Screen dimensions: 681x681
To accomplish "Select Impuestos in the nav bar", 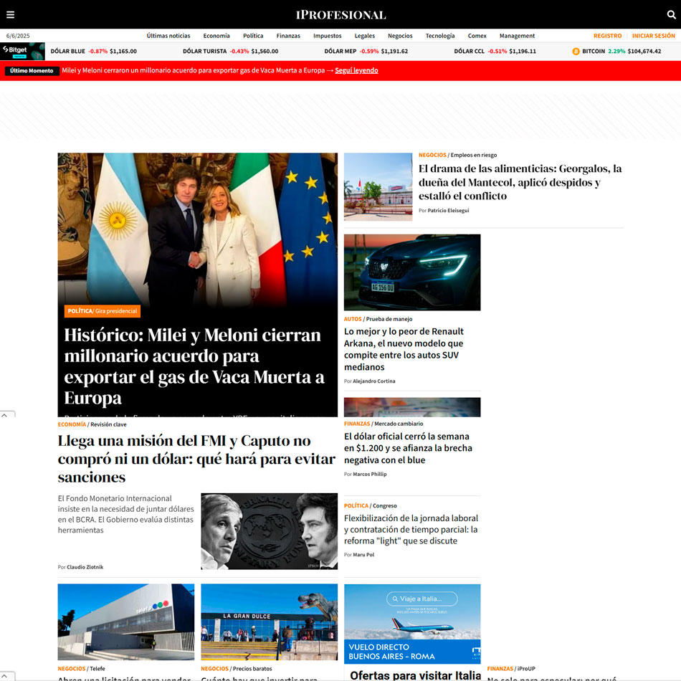I will (328, 36).
